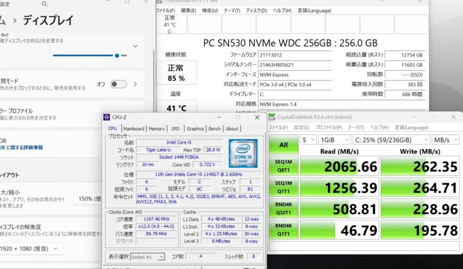The width and height of the screenshot is (463, 269).
Task: Open ヘルプ(H) menu in CrystalDiskInfo
Action: 282,11
